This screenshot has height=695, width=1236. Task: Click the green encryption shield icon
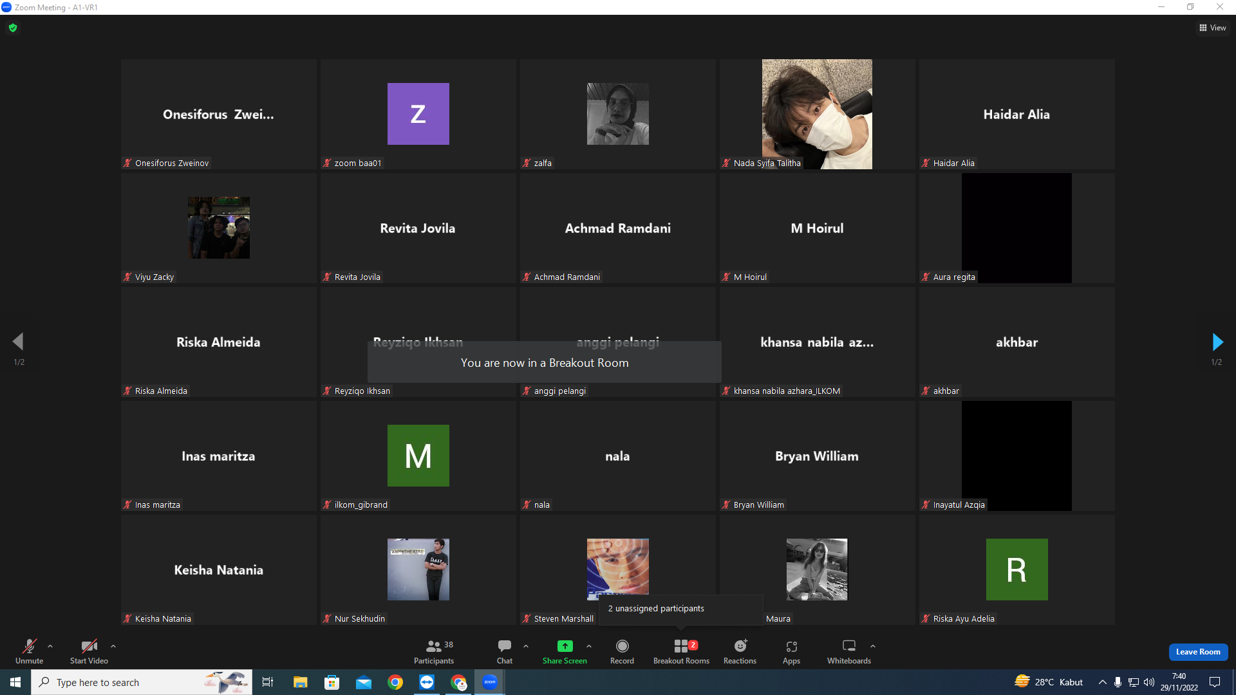coord(13,28)
